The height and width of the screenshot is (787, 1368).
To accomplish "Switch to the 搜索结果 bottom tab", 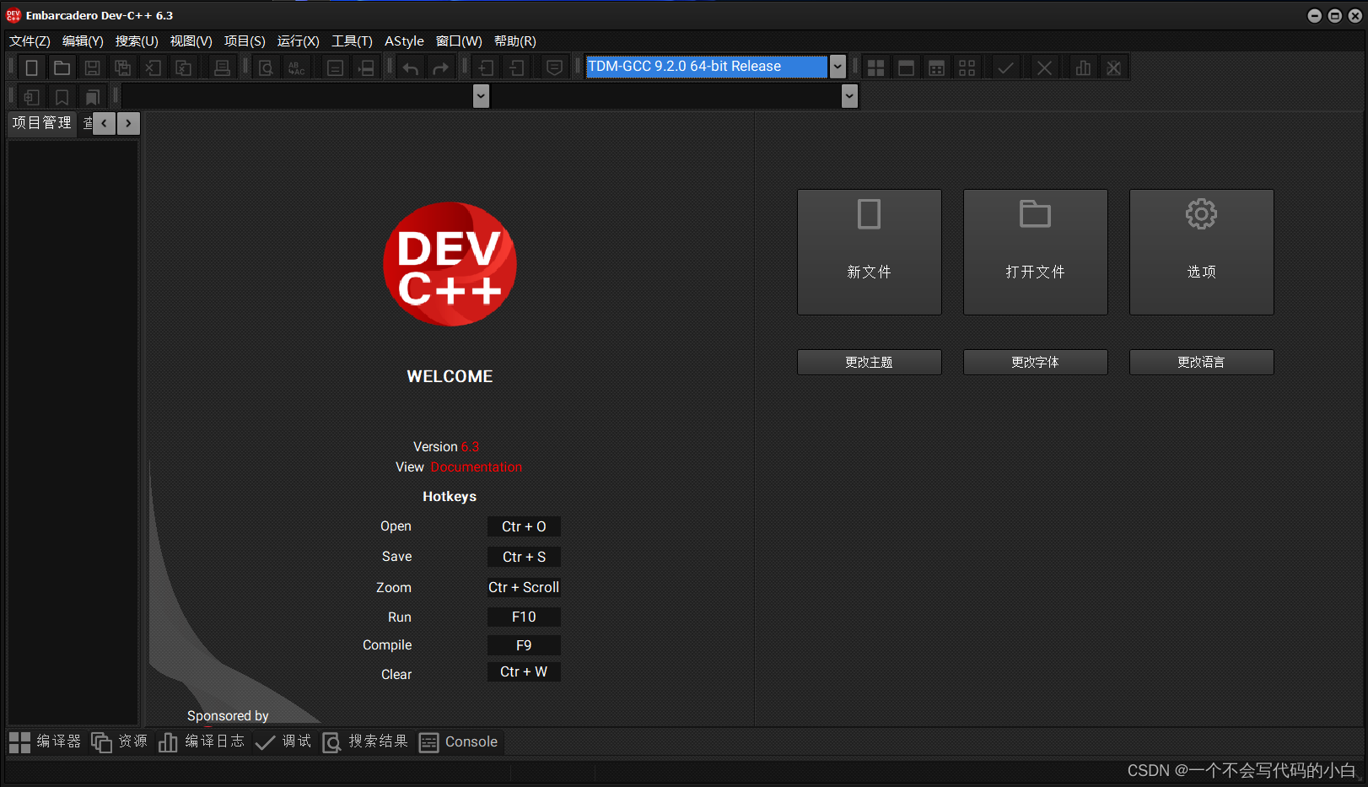I will 365,742.
